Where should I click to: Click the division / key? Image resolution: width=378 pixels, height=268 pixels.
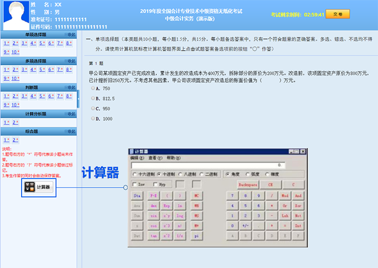tap(272, 196)
